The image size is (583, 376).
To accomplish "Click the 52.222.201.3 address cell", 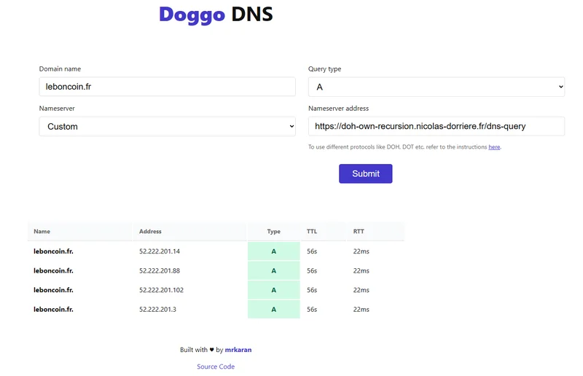I will coord(157,309).
